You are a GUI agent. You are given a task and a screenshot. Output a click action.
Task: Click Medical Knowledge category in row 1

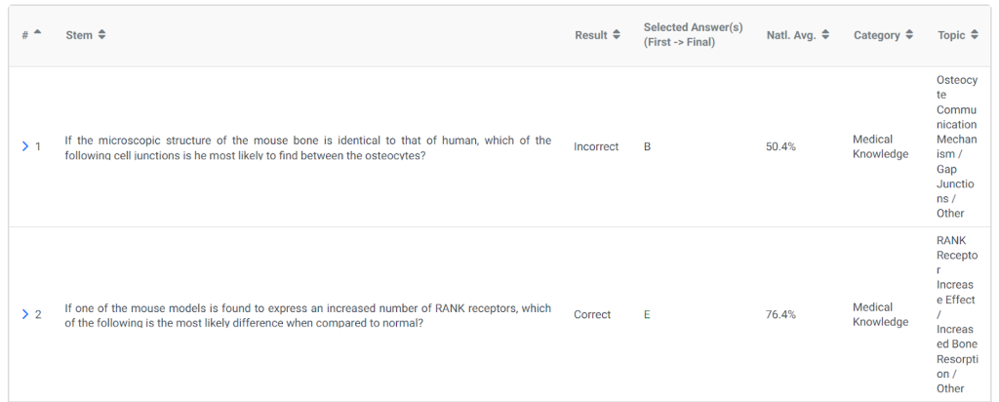click(880, 146)
